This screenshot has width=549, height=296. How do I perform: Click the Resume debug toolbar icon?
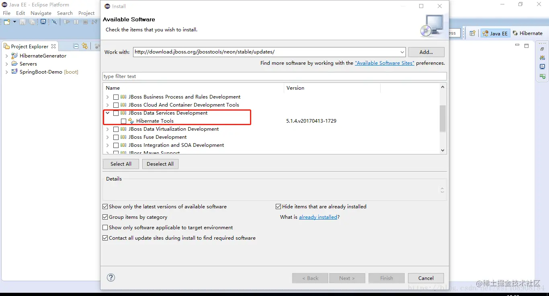67,22
